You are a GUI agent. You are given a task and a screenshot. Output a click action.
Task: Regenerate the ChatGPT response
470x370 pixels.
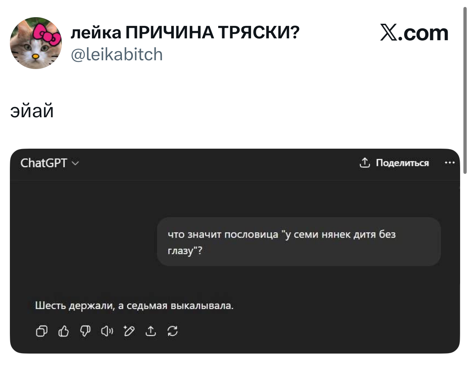point(172,331)
